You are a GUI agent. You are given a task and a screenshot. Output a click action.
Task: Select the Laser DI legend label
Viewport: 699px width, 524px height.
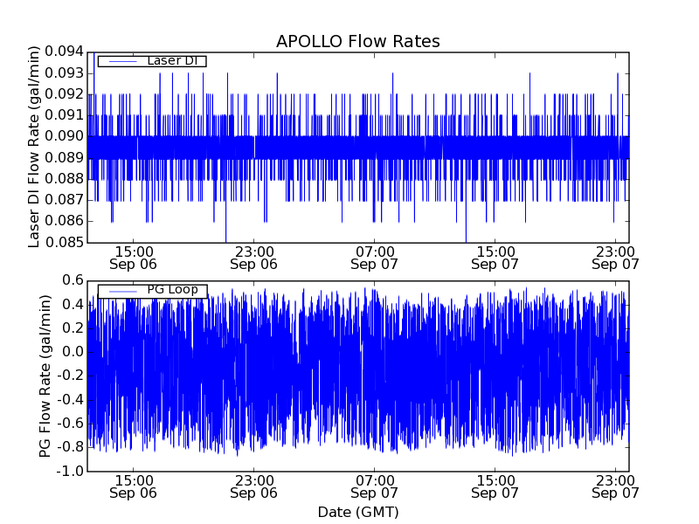click(171, 61)
